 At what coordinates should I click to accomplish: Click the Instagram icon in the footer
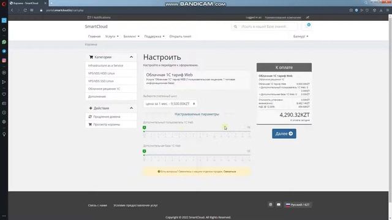tap(270, 205)
